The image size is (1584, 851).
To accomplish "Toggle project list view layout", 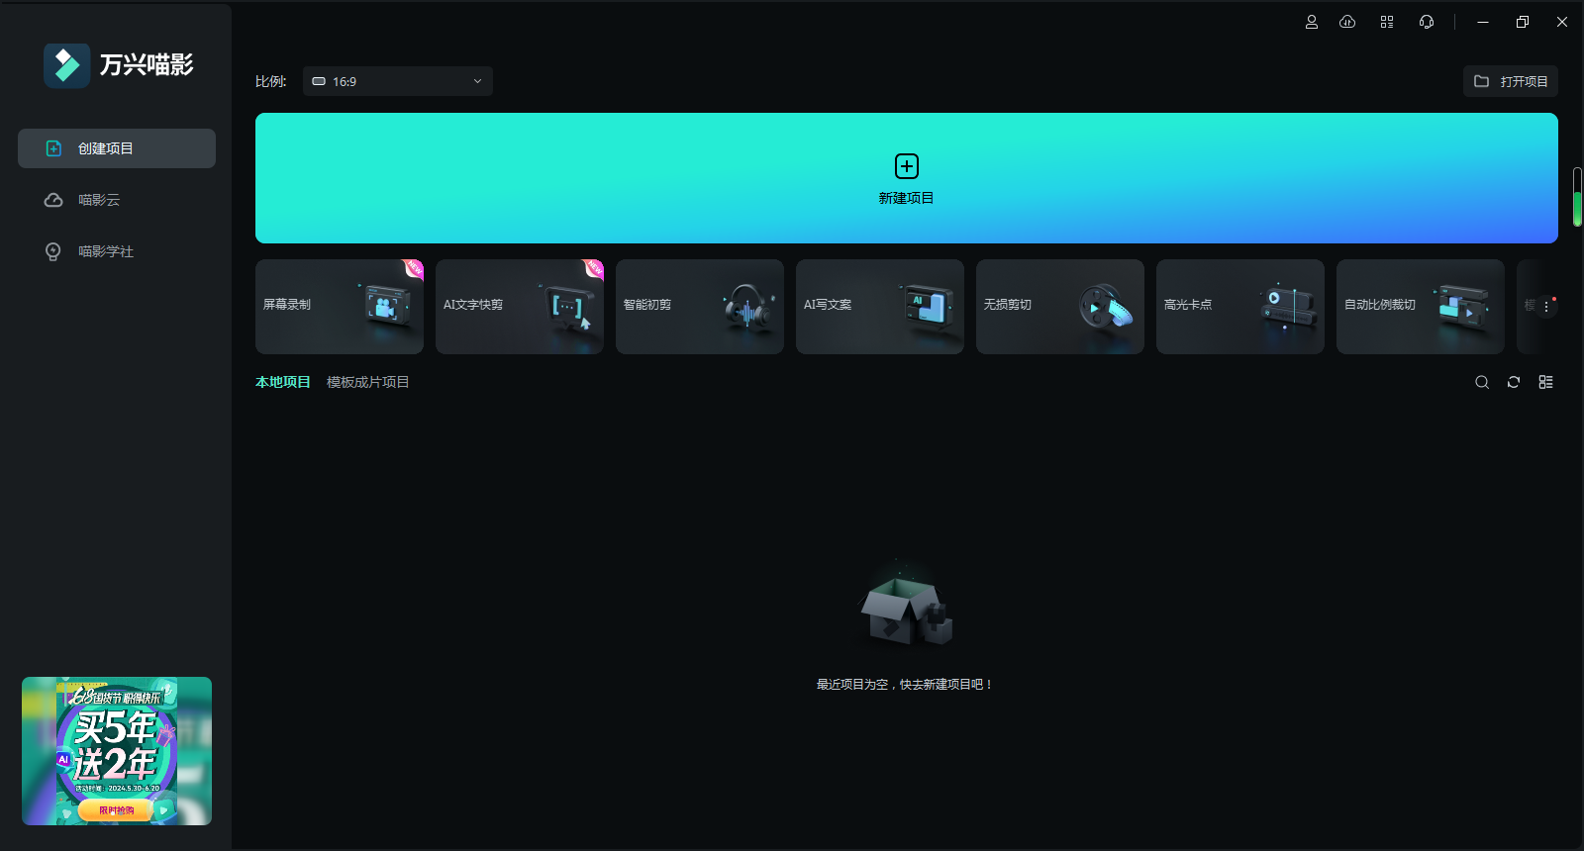I will pos(1545,382).
